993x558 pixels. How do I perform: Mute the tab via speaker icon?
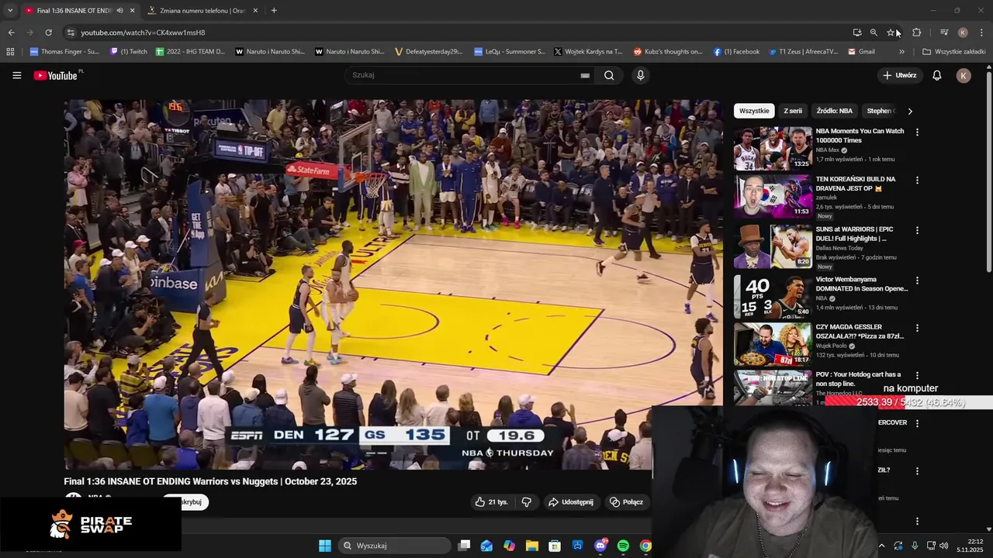click(x=119, y=11)
